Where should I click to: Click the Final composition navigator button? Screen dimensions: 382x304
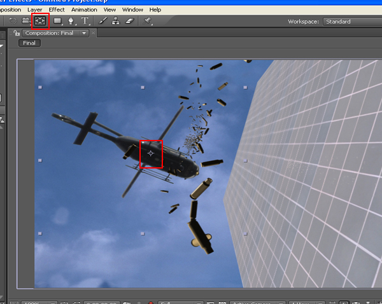pyautogui.click(x=29, y=43)
